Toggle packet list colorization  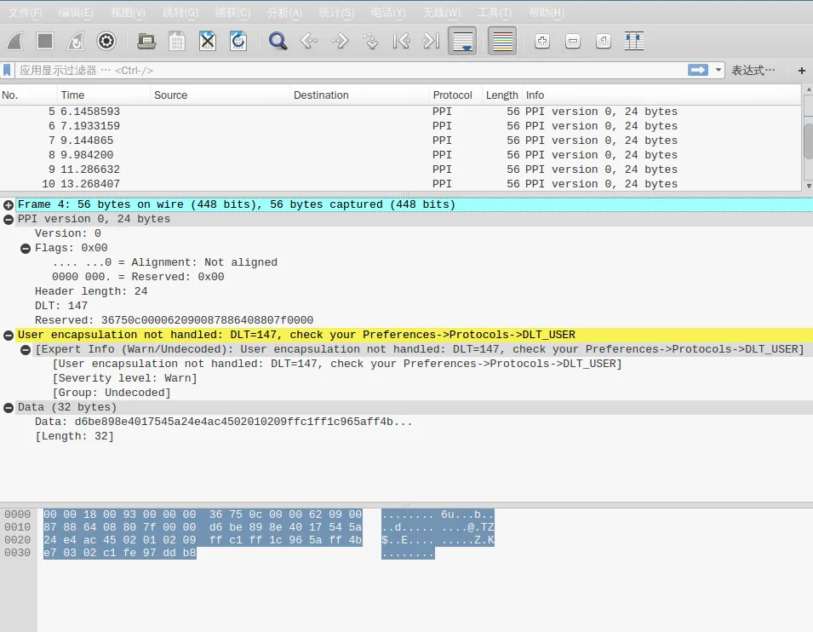(502, 41)
